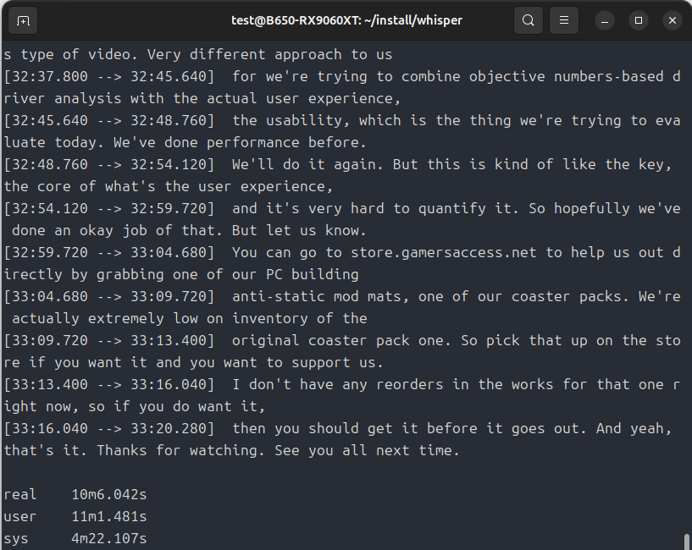
Task: Minimize the terminal window
Action: 605,20
